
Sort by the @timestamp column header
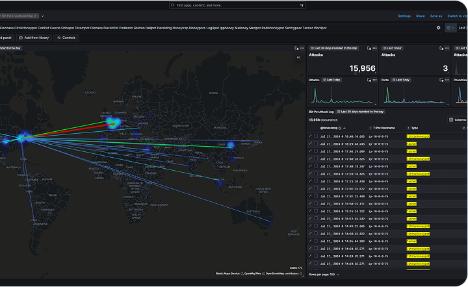328,128
